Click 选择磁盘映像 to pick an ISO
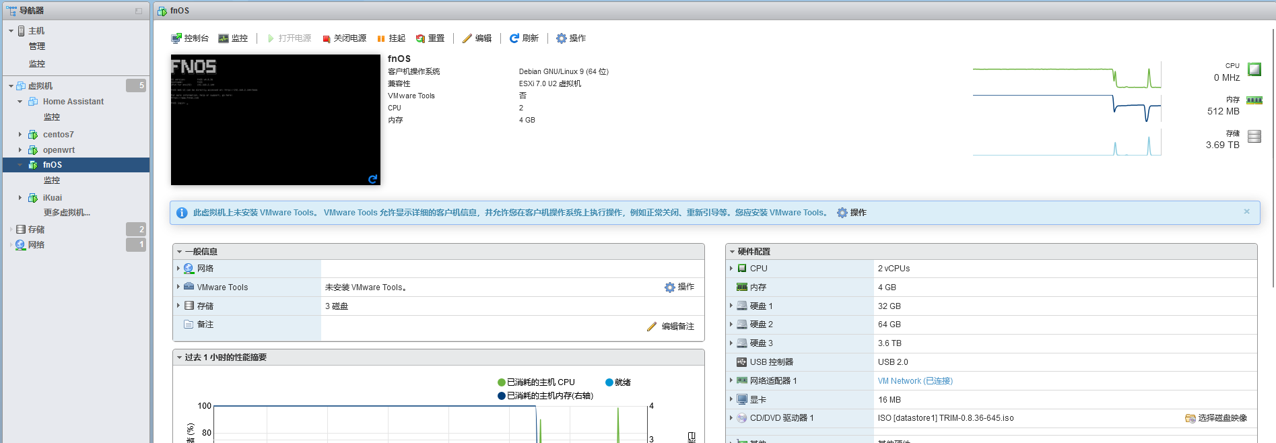Screen dimensions: 1276x443 click(x=1216, y=418)
